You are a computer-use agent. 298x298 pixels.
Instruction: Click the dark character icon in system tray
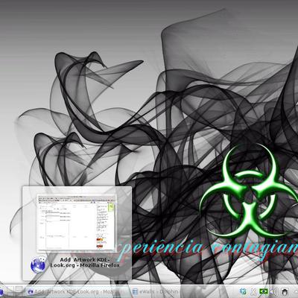(x=285, y=291)
